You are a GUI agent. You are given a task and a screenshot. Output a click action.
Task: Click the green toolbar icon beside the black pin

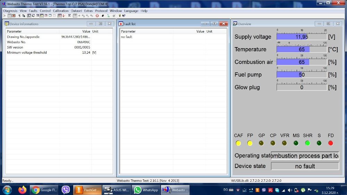108,16
